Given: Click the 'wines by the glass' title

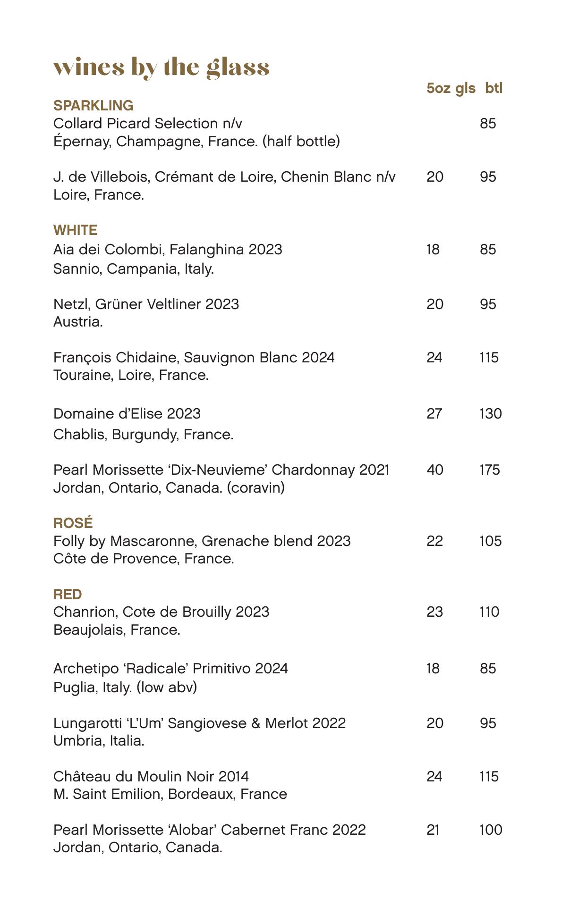Looking at the screenshot, I should (161, 67).
